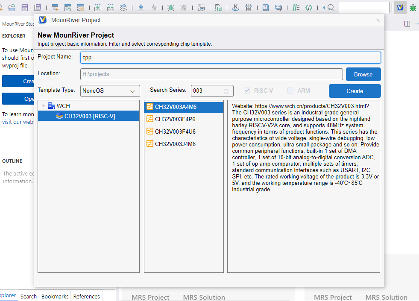Click the Browse button

point(363,74)
